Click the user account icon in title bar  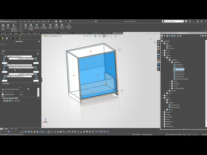pos(186,21)
